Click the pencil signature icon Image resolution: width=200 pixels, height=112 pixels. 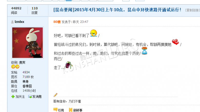(55, 95)
